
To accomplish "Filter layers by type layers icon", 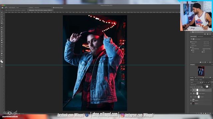I will click(x=205, y=82).
